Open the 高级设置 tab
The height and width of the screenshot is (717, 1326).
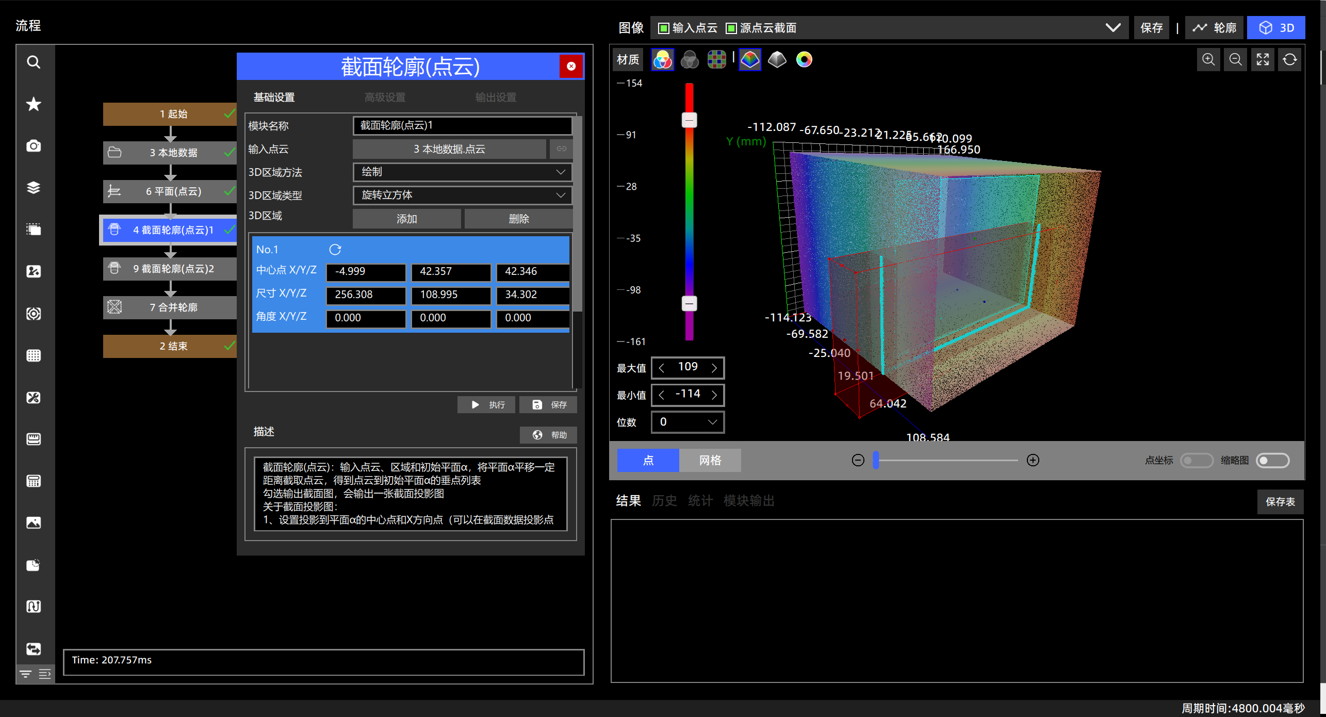(x=385, y=97)
